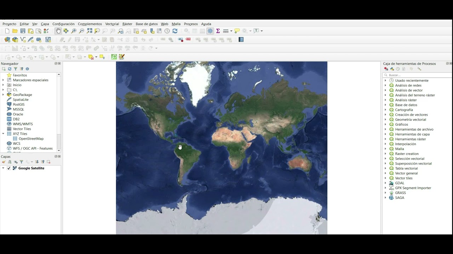Select Cartografía in Processing toolbox
The image size is (453, 254).
pyautogui.click(x=404, y=110)
